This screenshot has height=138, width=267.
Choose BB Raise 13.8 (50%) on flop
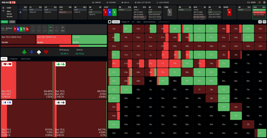click(155, 15)
